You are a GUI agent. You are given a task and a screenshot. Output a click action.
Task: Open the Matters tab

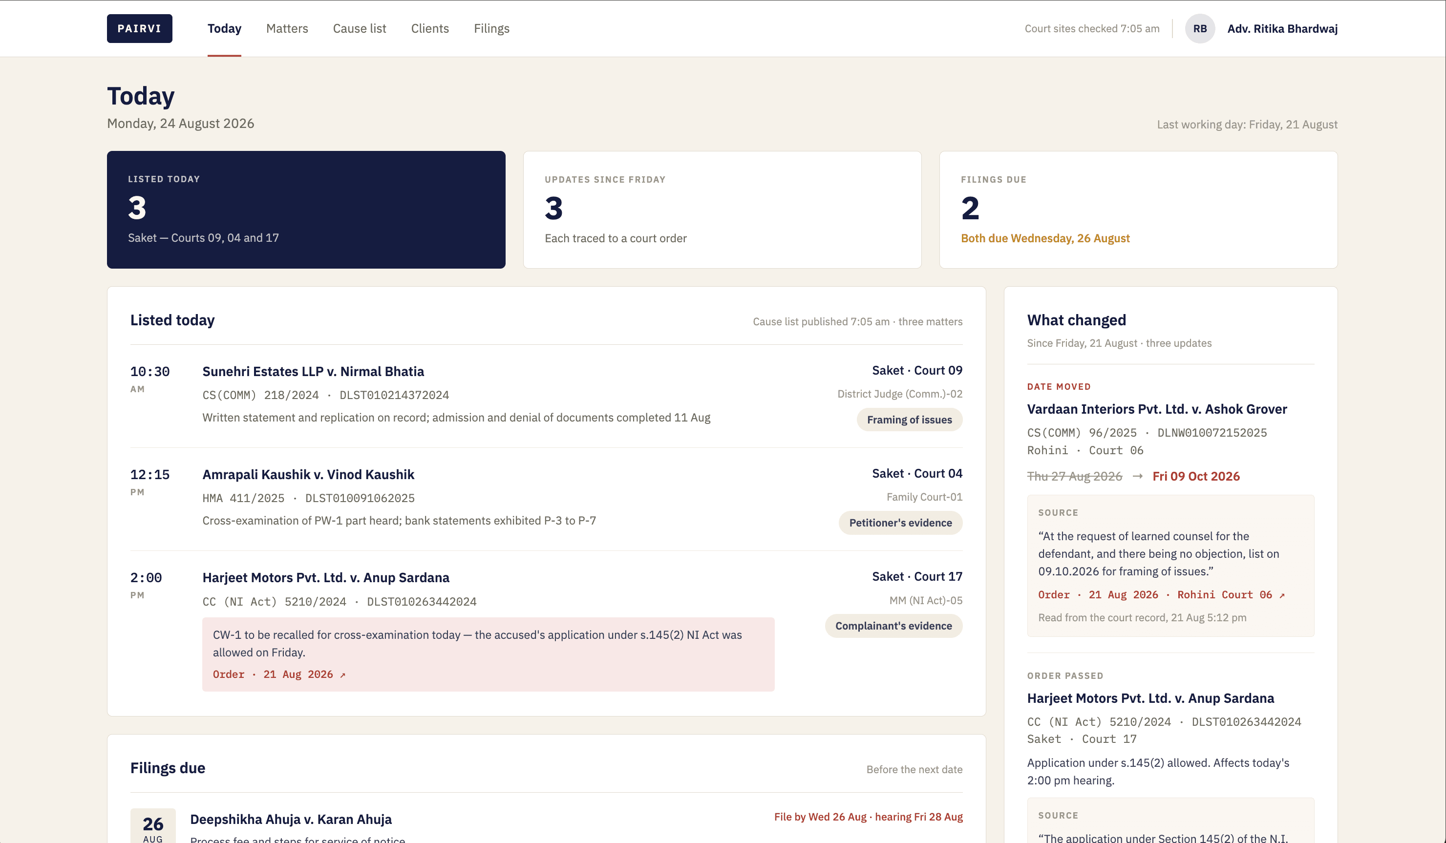pyautogui.click(x=287, y=29)
